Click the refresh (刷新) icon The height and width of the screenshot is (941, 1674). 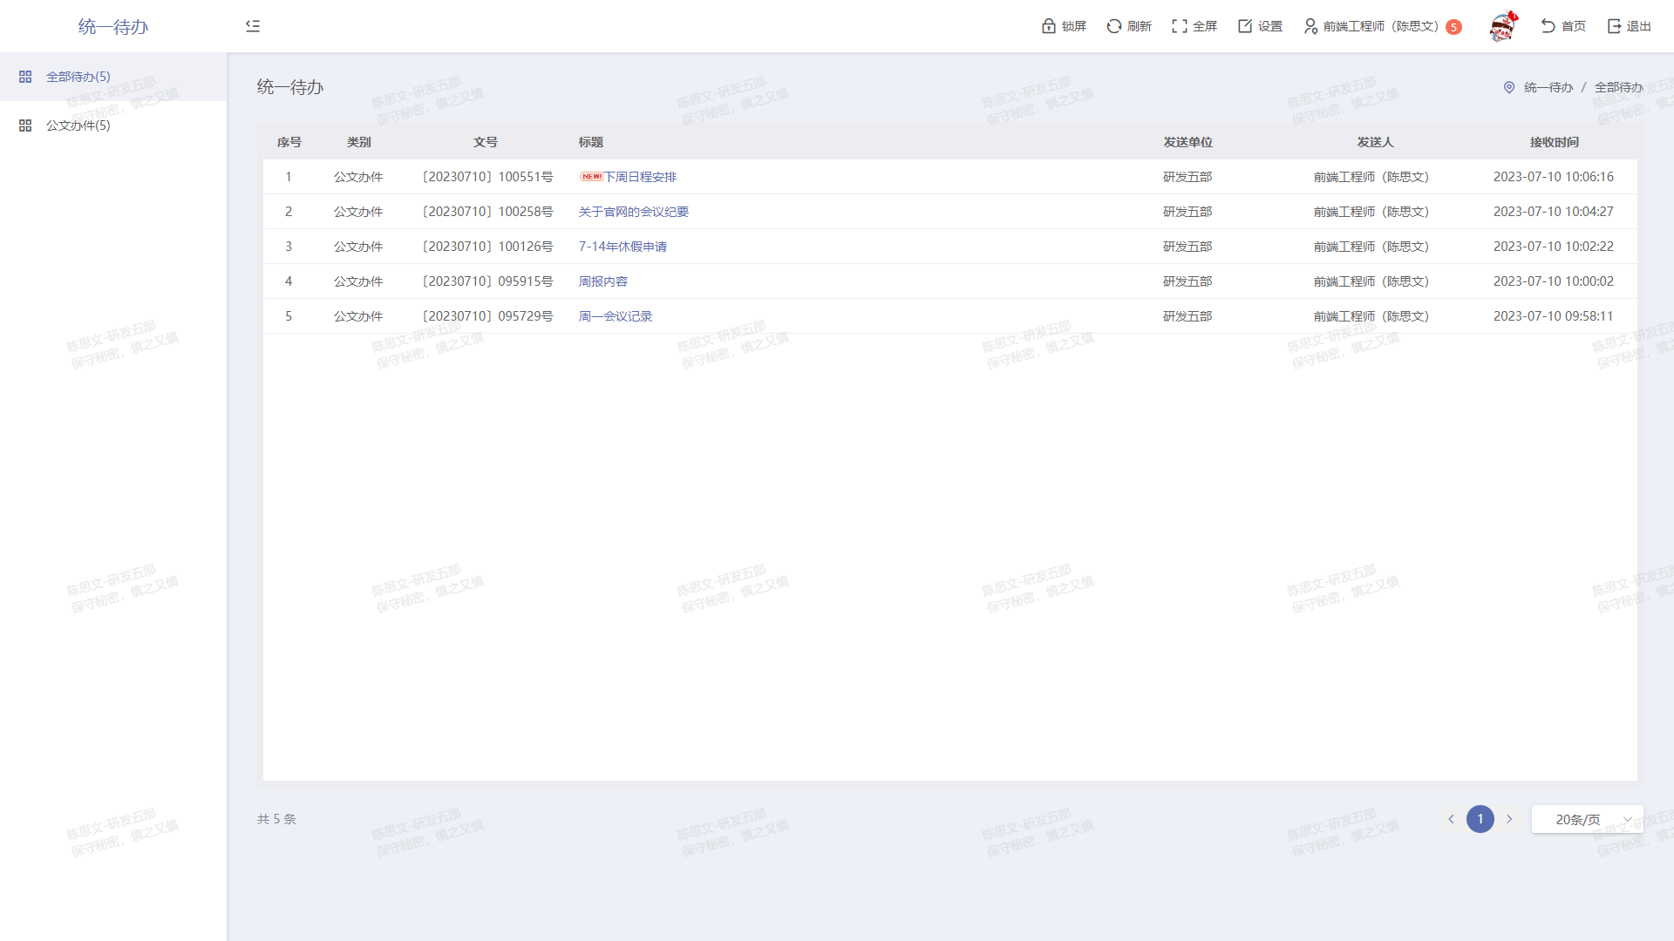[x=1114, y=26]
